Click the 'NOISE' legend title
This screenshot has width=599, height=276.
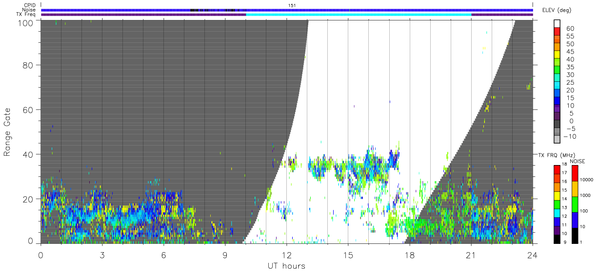[x=577, y=161]
